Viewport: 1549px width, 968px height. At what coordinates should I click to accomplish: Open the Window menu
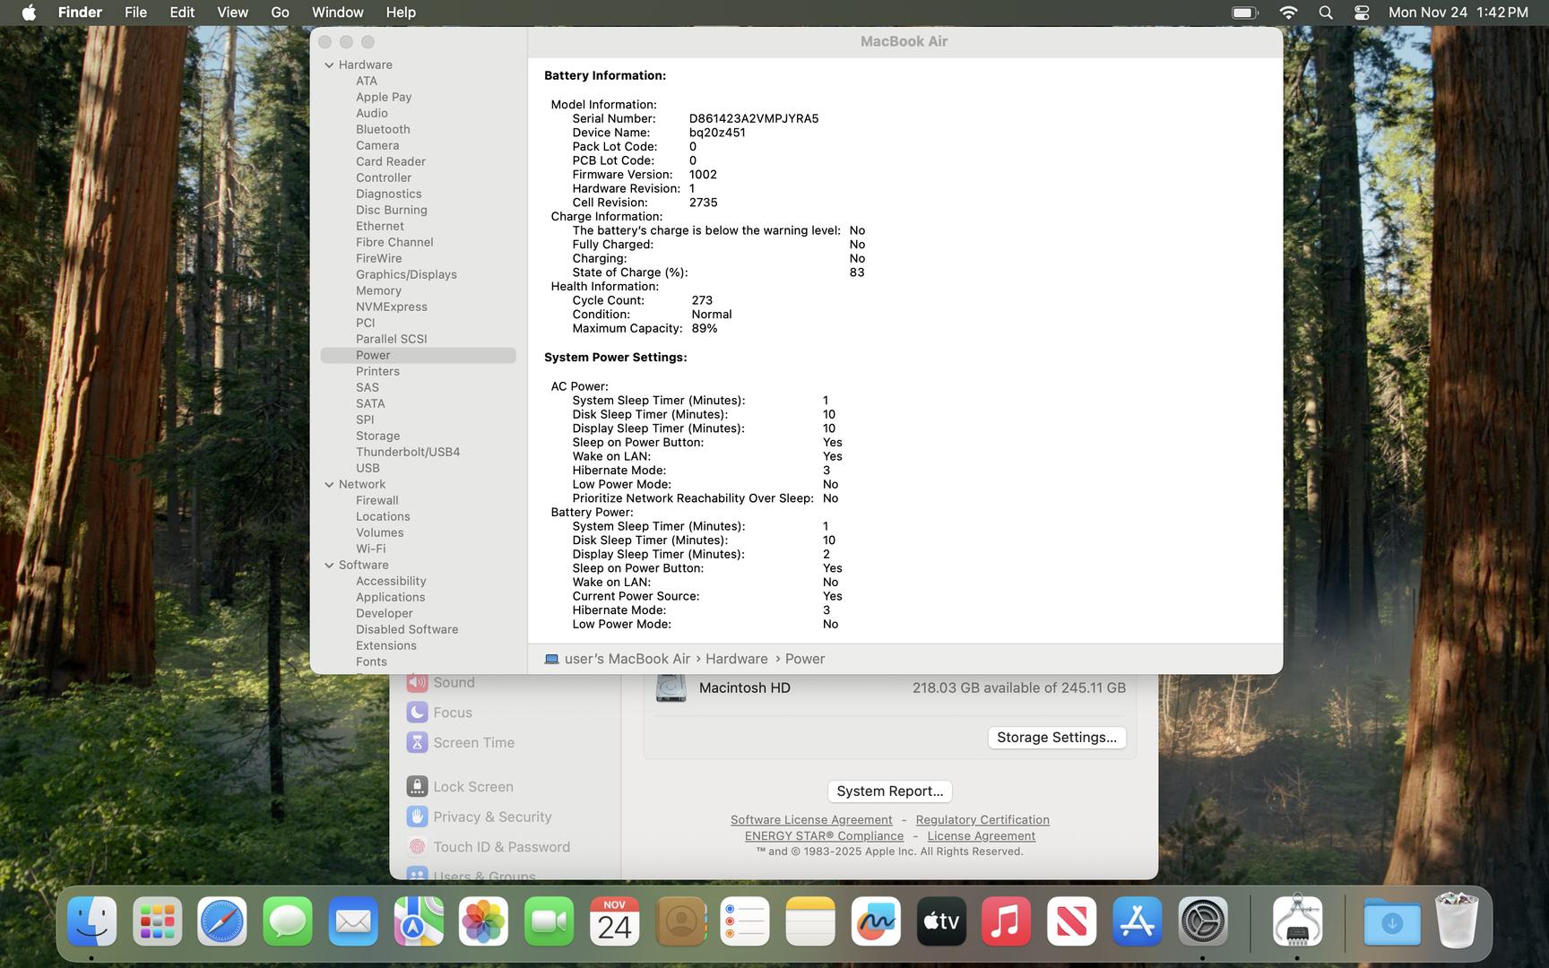click(337, 13)
